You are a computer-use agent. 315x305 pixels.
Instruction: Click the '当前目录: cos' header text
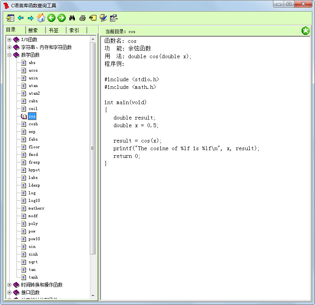(x=120, y=31)
